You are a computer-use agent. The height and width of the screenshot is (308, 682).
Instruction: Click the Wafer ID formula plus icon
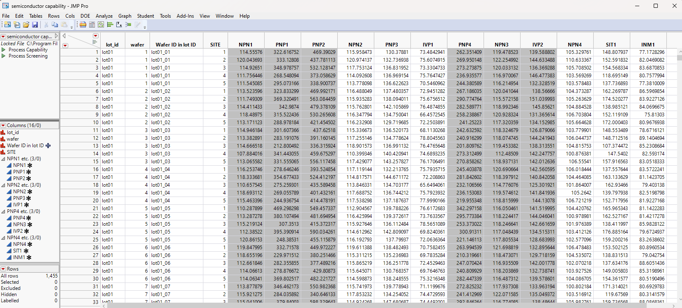(x=48, y=146)
